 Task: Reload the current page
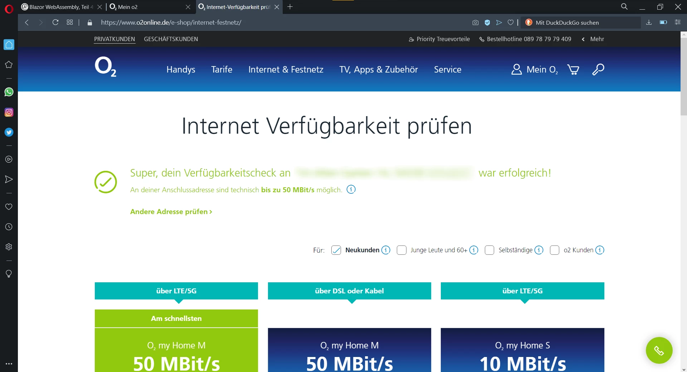point(55,23)
